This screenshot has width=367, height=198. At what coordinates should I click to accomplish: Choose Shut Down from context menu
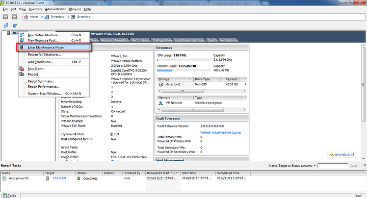[x=54, y=69]
